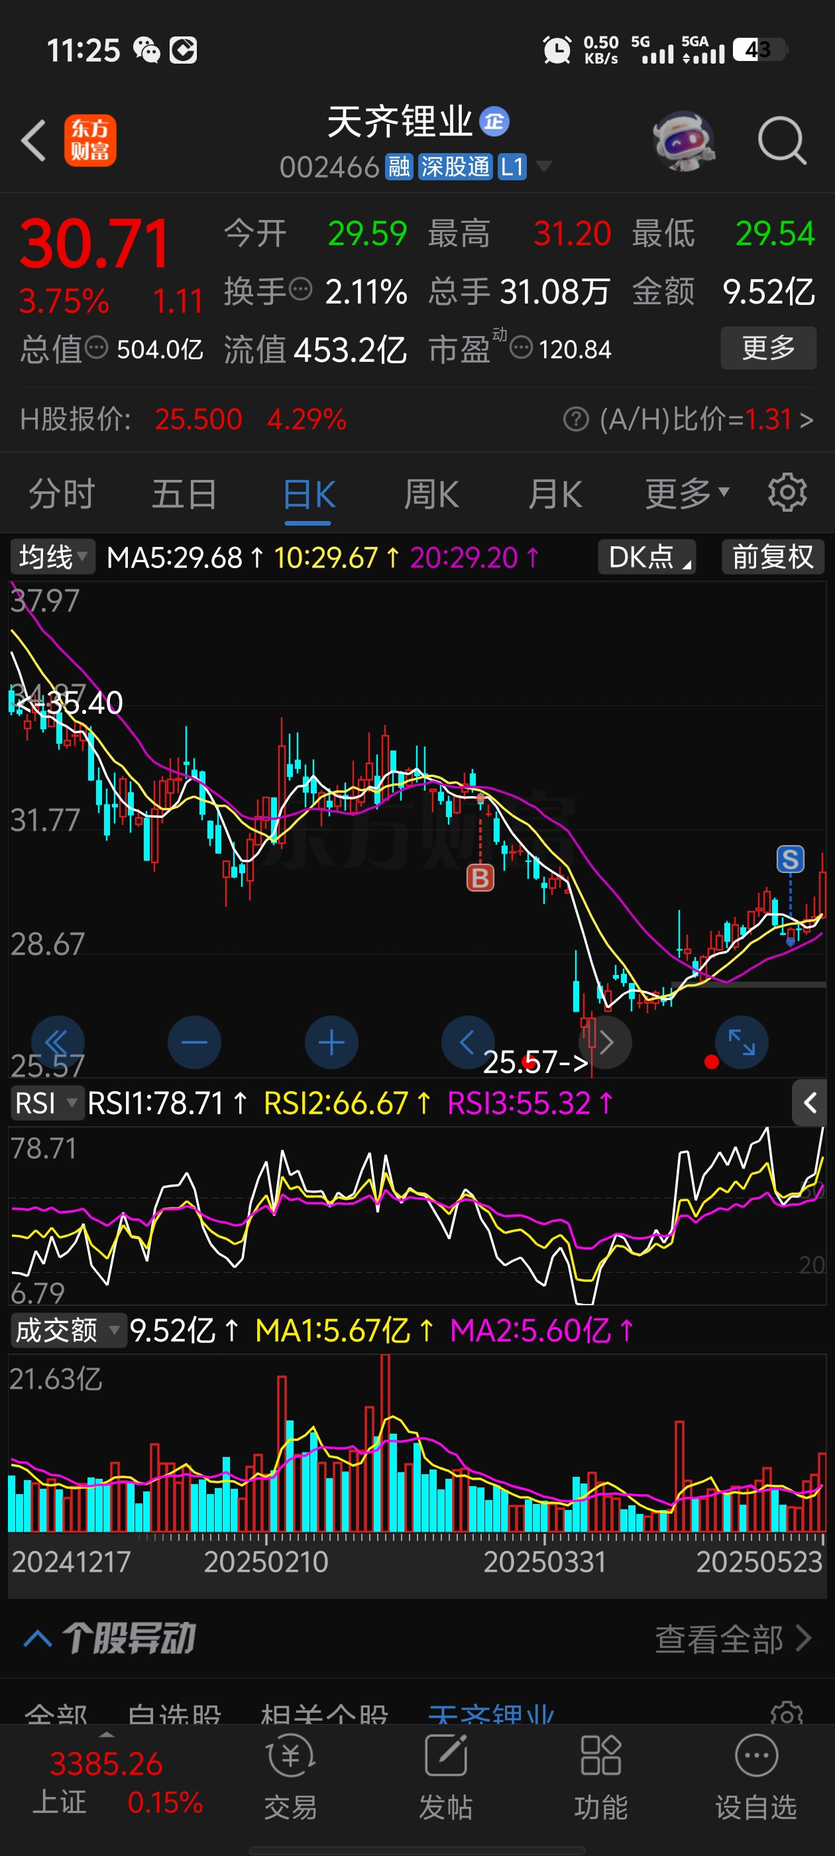Tap the H股报价 25.500 value

(x=198, y=419)
